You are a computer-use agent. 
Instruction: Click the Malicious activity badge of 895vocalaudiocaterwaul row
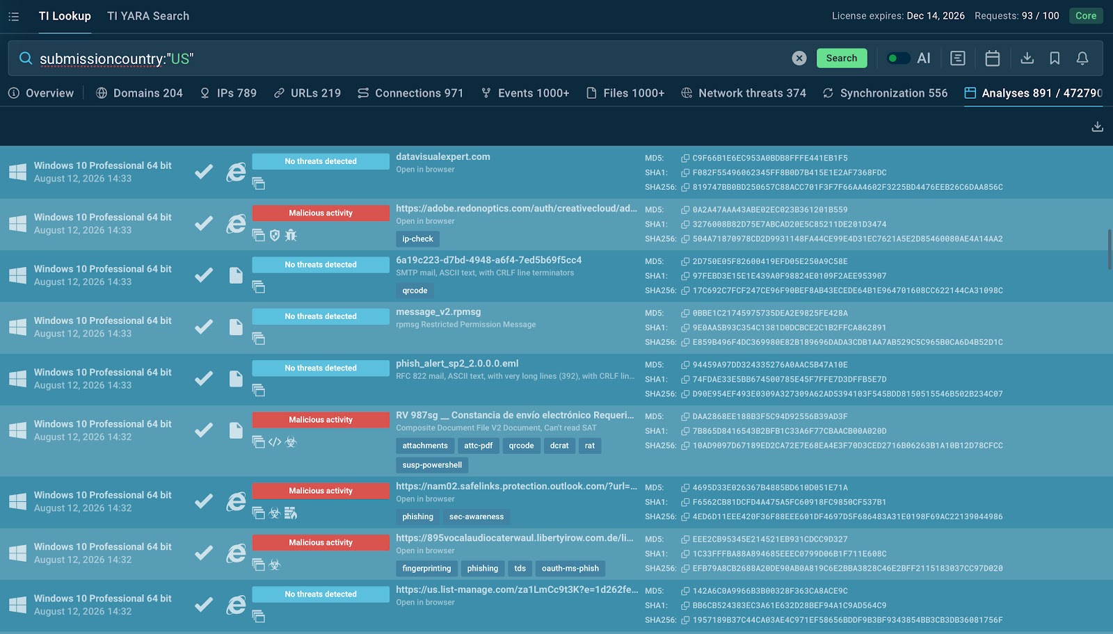click(x=321, y=542)
